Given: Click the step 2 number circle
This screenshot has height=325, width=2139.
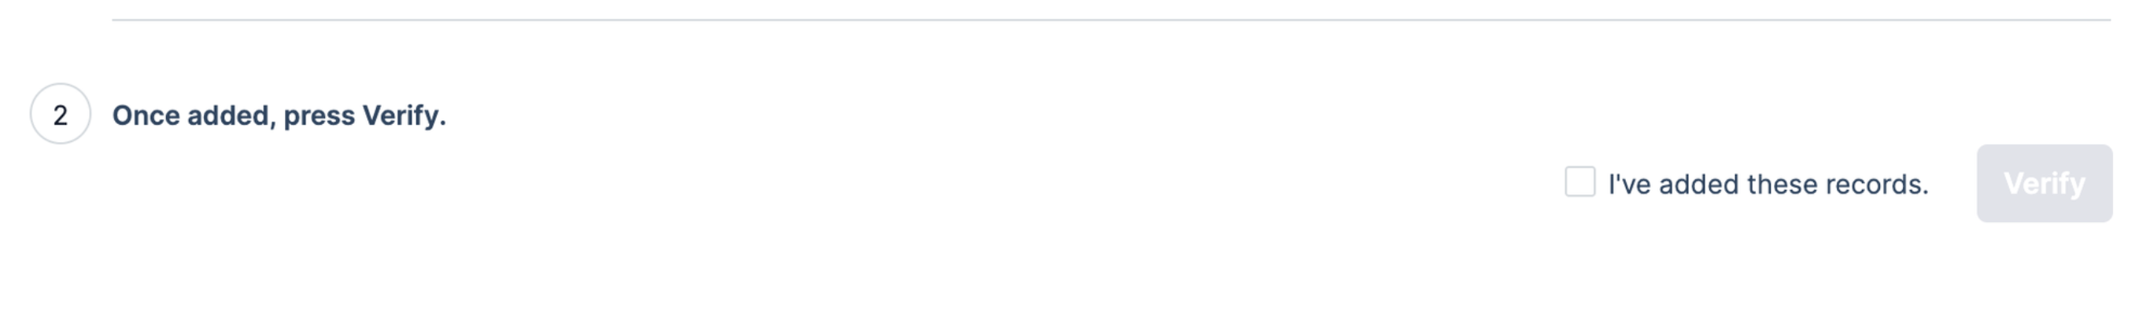Looking at the screenshot, I should 60,115.
